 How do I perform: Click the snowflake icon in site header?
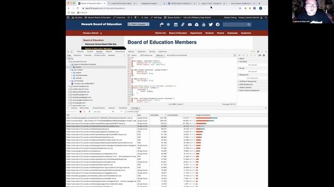click(168, 24)
